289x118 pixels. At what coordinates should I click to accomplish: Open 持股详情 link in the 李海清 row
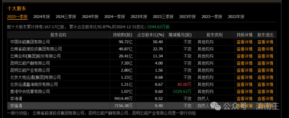[244, 99]
